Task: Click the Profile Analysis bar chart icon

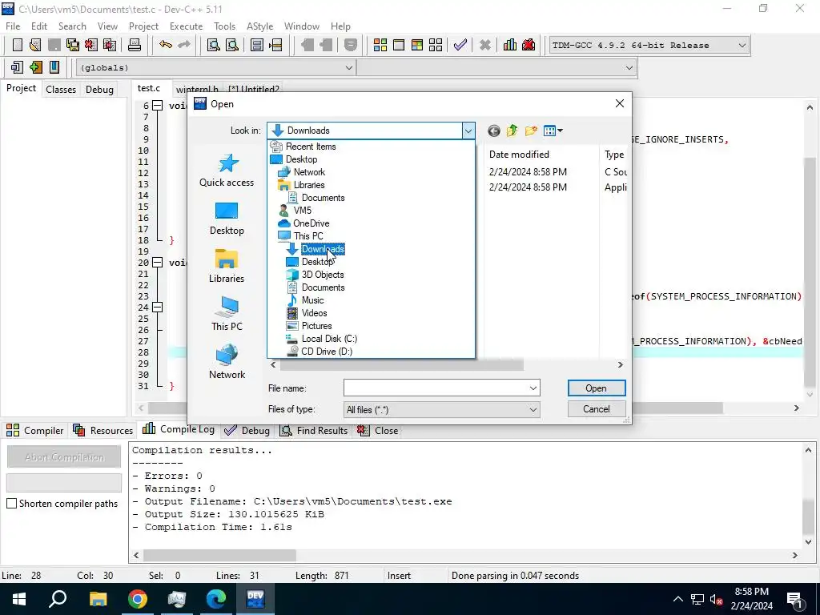Action: pos(510,45)
